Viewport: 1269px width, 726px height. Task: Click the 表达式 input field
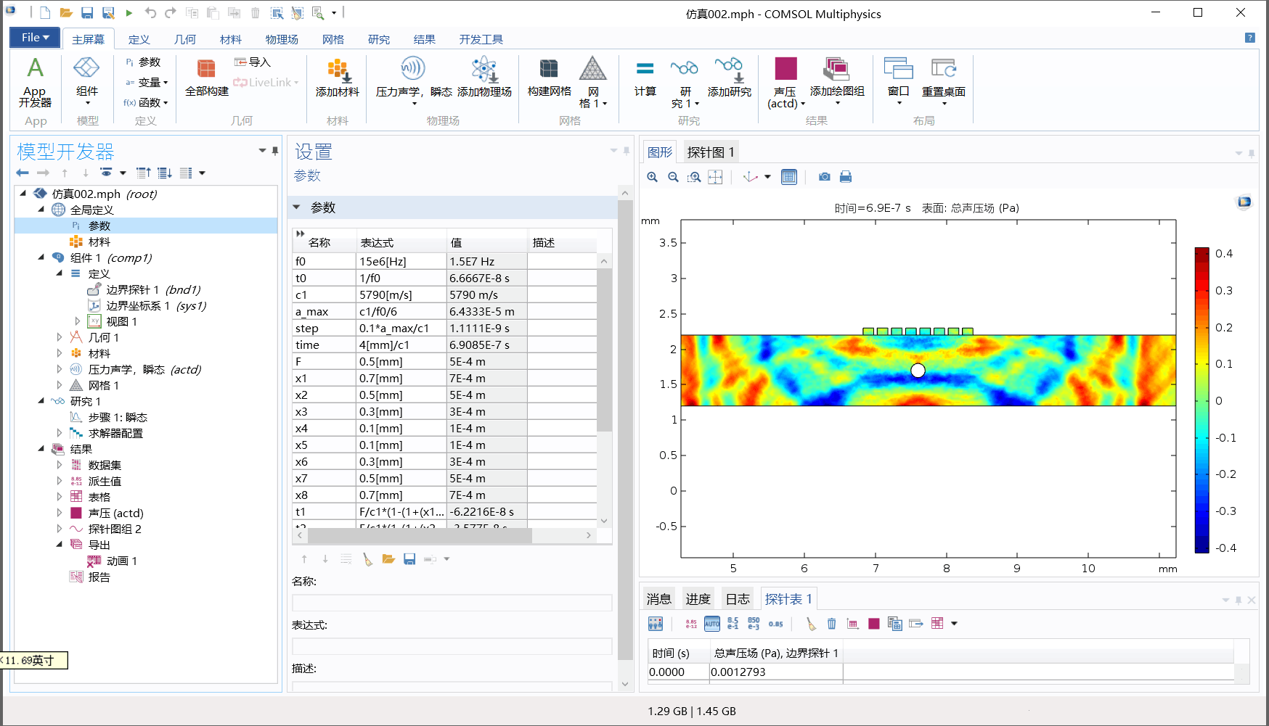[x=452, y=646]
